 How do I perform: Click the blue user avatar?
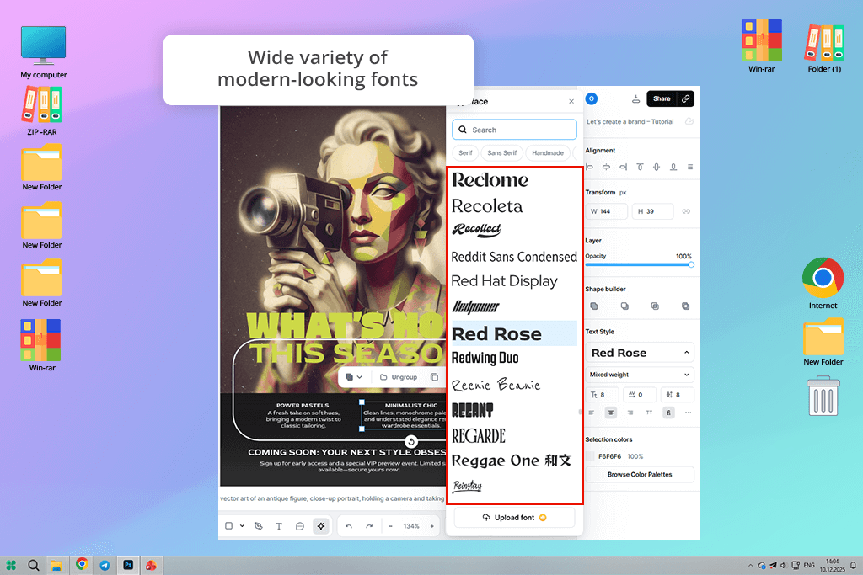591,99
